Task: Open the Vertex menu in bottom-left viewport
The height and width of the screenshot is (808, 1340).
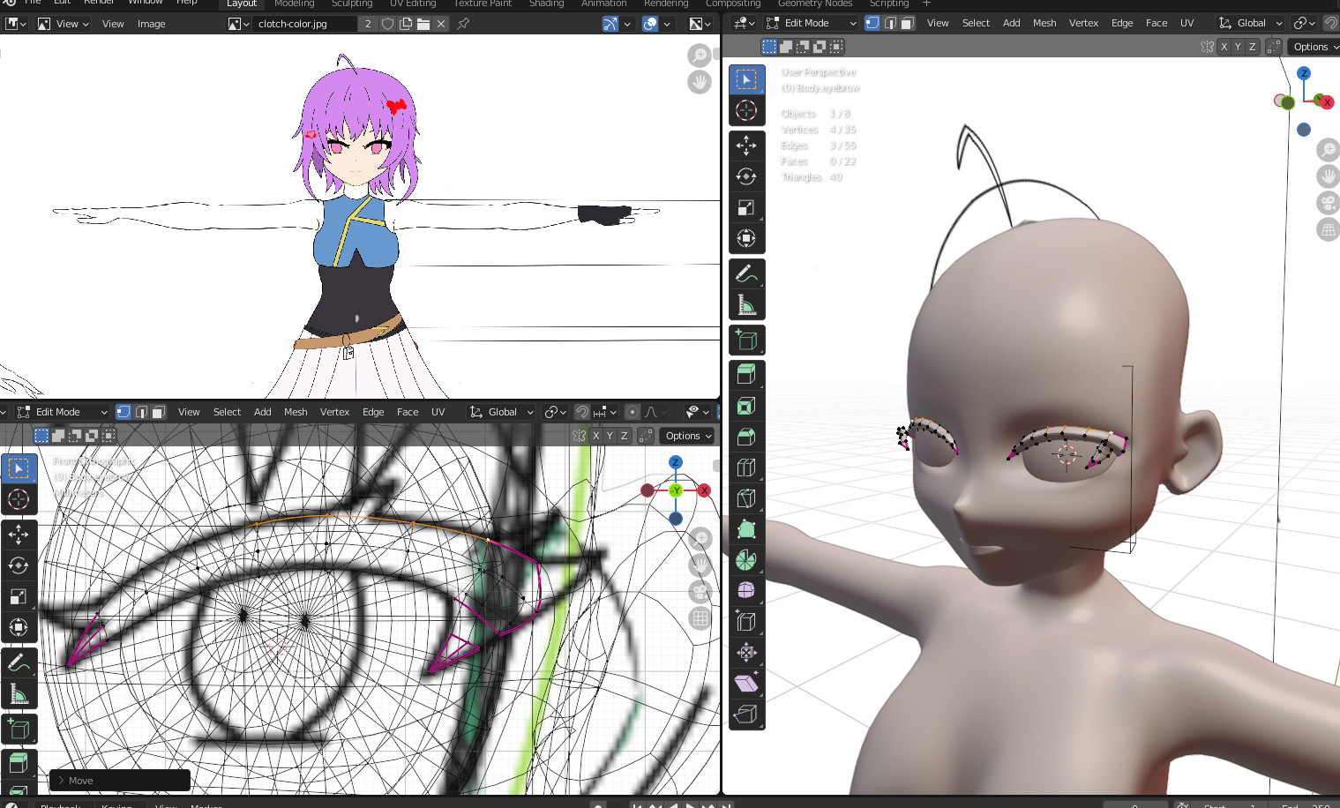Action: coord(334,412)
